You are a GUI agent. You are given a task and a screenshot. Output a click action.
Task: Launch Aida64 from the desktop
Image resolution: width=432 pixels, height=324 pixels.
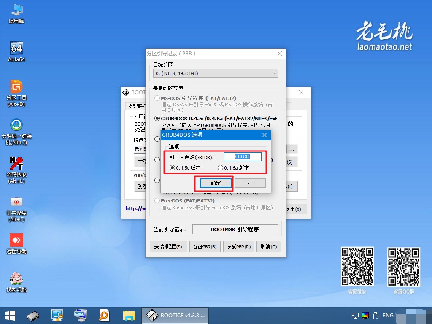16,52
